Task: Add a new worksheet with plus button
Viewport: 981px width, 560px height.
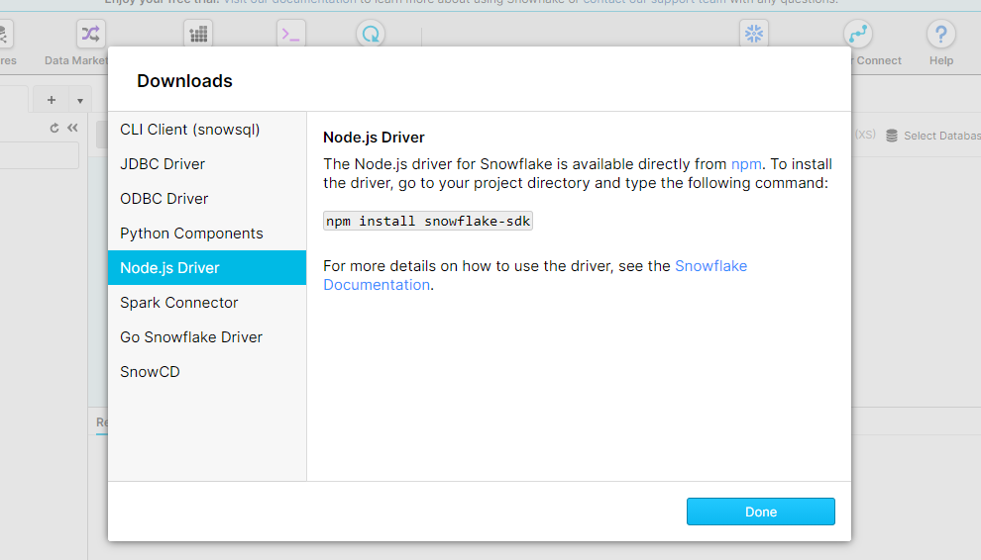Action: [52, 100]
